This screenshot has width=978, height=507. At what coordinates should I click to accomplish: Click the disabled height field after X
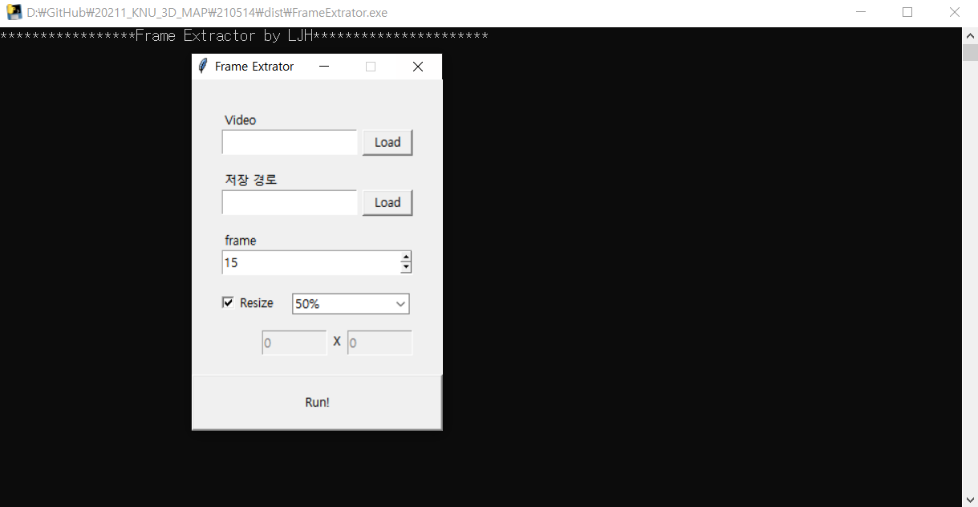pos(379,343)
